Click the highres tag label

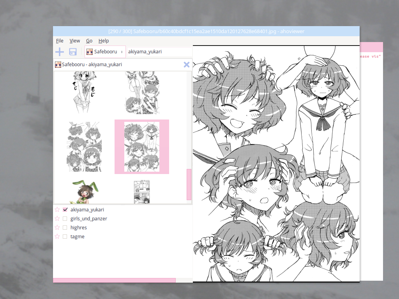(78, 227)
